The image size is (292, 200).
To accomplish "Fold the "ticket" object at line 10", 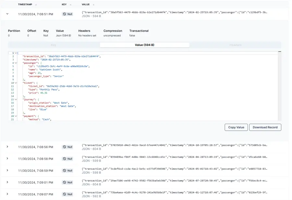I will tap(16, 83).
